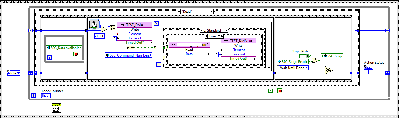401x120 pixels.
Task: Click the outer loop iteration terminal by Loop Counter
Action: coord(34,96)
